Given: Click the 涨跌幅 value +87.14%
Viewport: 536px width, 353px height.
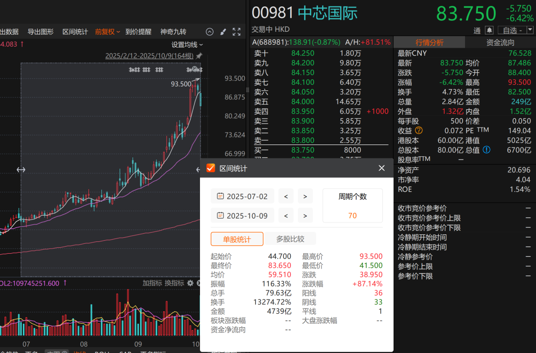Looking at the screenshot, I should [x=367, y=283].
